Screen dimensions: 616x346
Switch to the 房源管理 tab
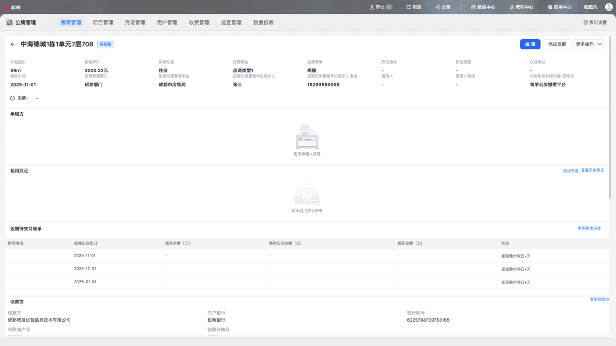coord(71,22)
